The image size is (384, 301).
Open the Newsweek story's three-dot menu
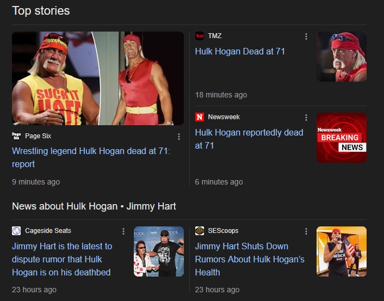(306, 118)
